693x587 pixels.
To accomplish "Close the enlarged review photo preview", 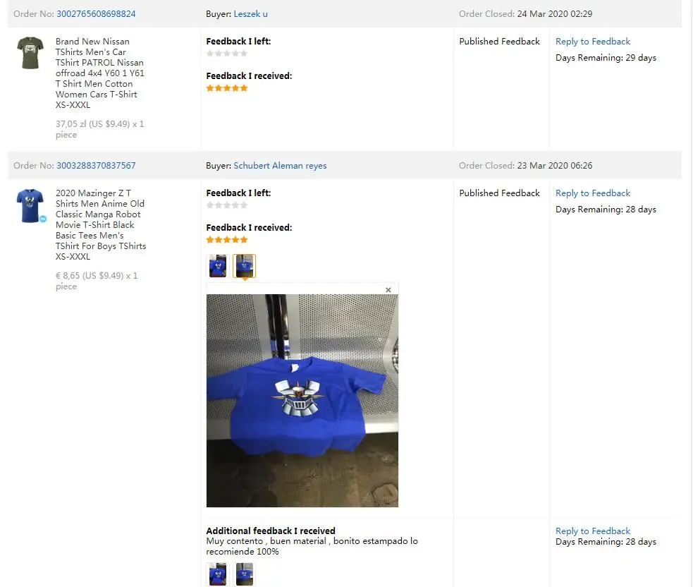I will coord(388,290).
